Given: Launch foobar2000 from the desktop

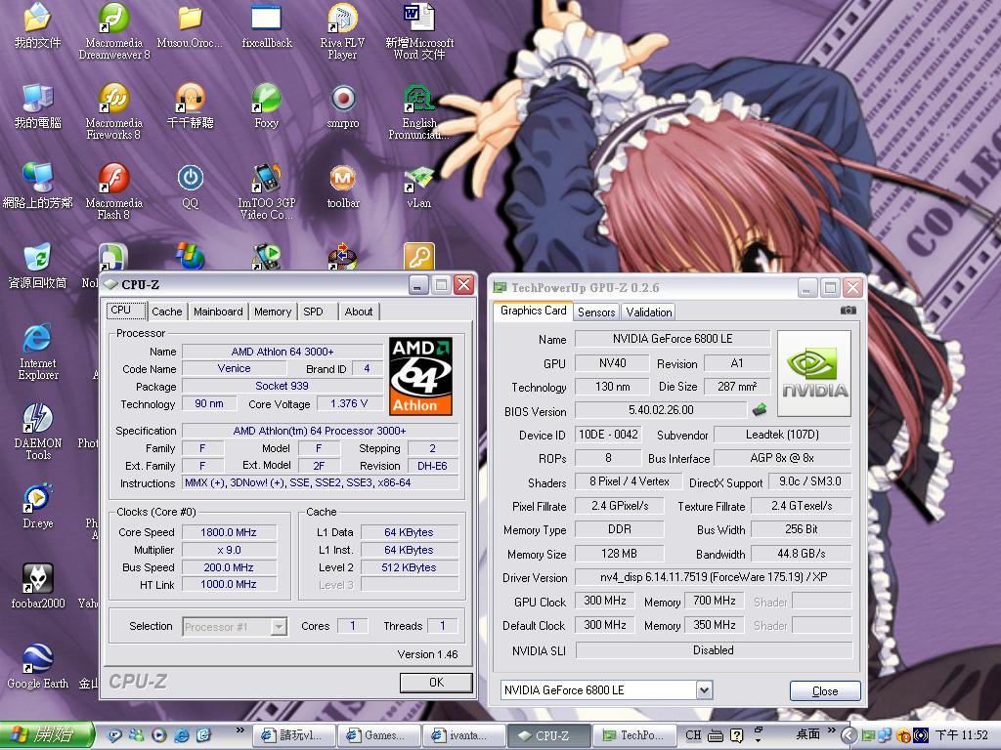Looking at the screenshot, I should [37, 579].
